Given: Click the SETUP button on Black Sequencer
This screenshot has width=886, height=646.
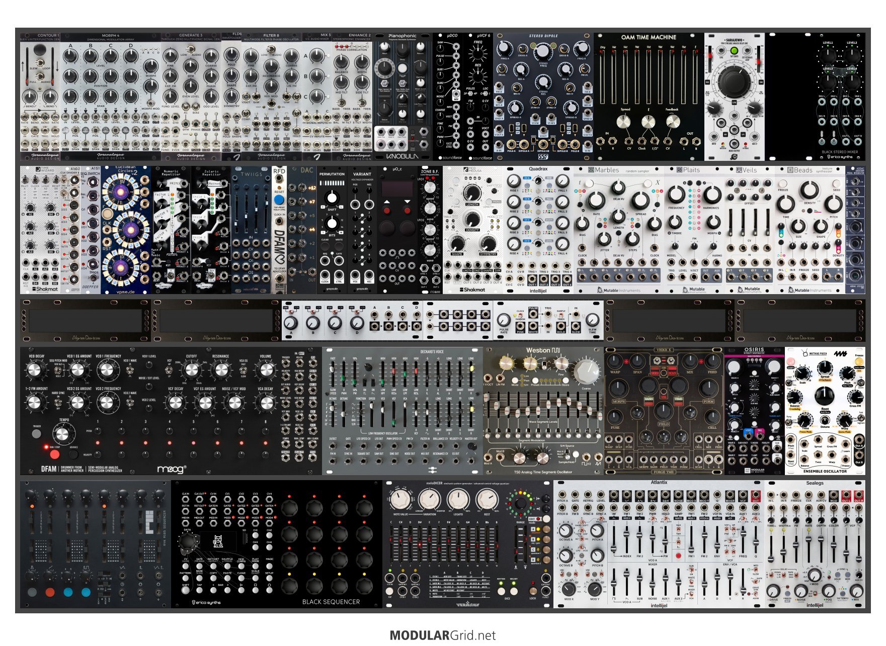Looking at the screenshot, I should 269,578.
